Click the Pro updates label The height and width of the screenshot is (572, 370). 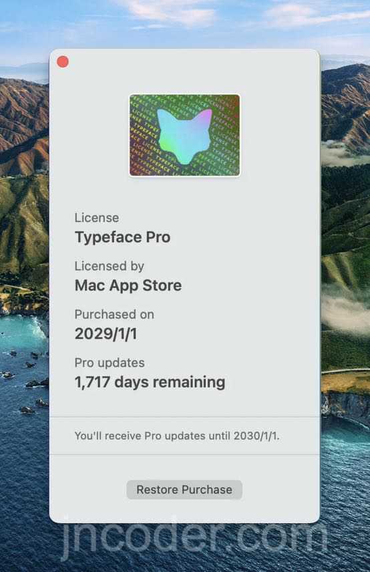coord(110,363)
